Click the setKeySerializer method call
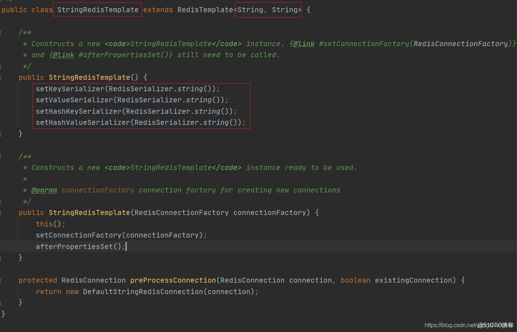Viewport: 517px width, 332px height. tap(70, 89)
